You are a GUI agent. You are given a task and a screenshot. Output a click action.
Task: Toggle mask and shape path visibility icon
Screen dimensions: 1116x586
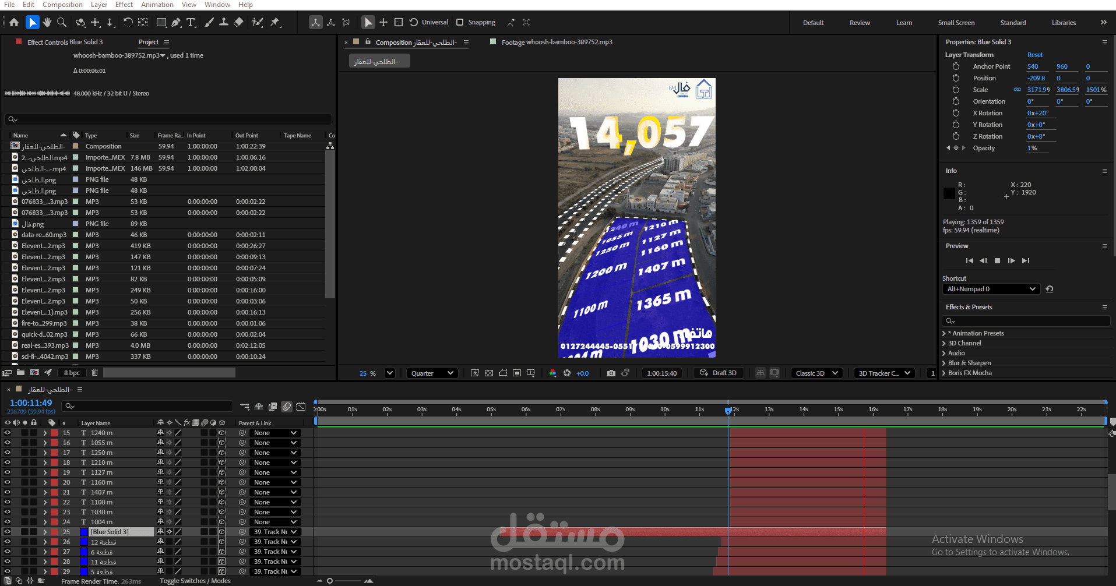(503, 373)
